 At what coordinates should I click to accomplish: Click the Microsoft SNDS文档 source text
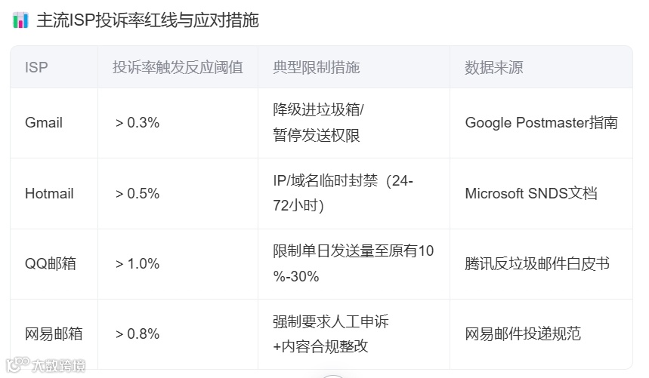[531, 193]
